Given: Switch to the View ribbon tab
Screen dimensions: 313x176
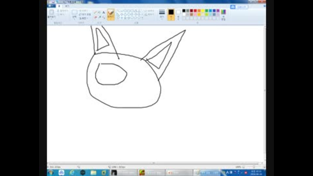Looking at the screenshot, I should [67, 6].
